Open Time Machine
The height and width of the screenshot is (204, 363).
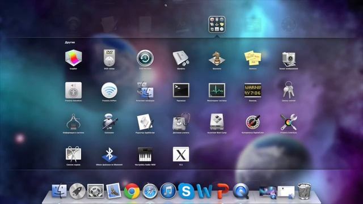pyautogui.click(x=145, y=58)
